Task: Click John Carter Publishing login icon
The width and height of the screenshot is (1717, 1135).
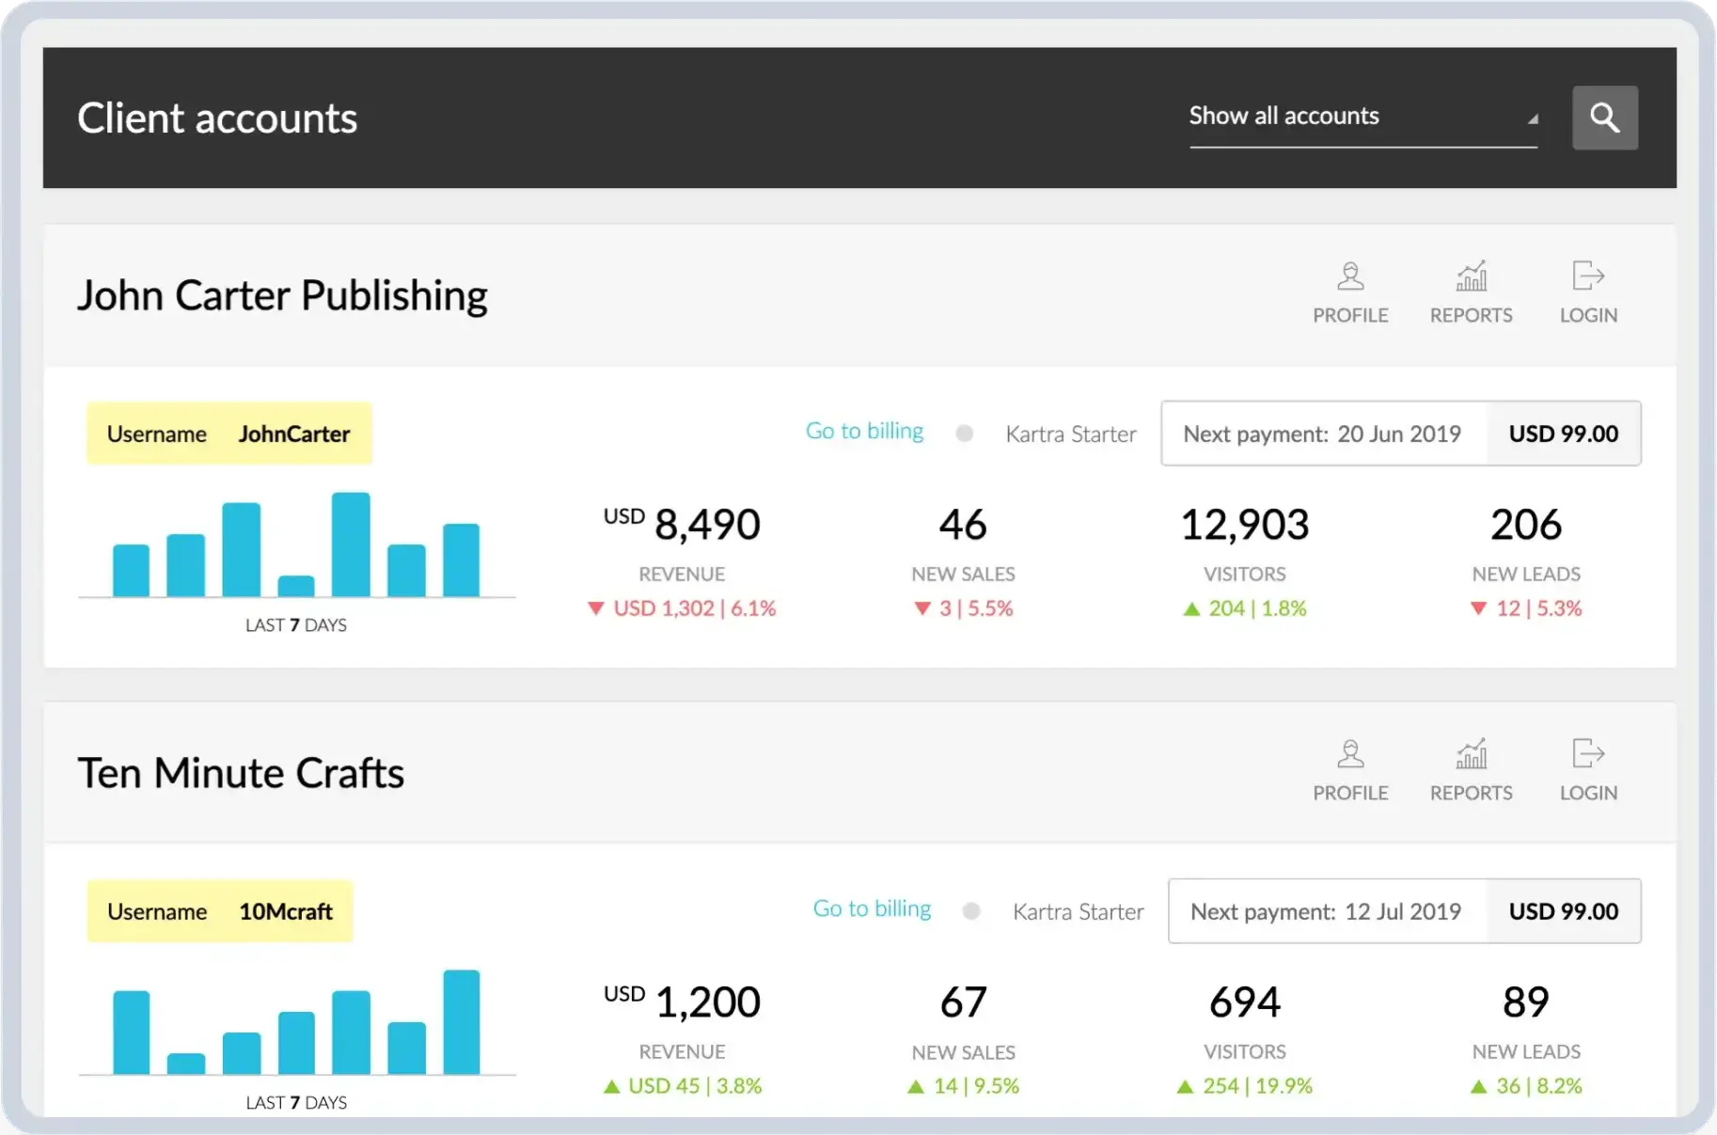Action: [1587, 277]
